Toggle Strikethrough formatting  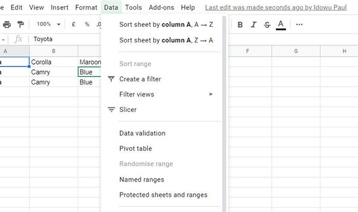pyautogui.click(x=267, y=25)
